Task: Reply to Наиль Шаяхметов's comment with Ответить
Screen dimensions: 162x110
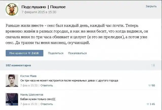Action: pyautogui.click(x=47, y=104)
